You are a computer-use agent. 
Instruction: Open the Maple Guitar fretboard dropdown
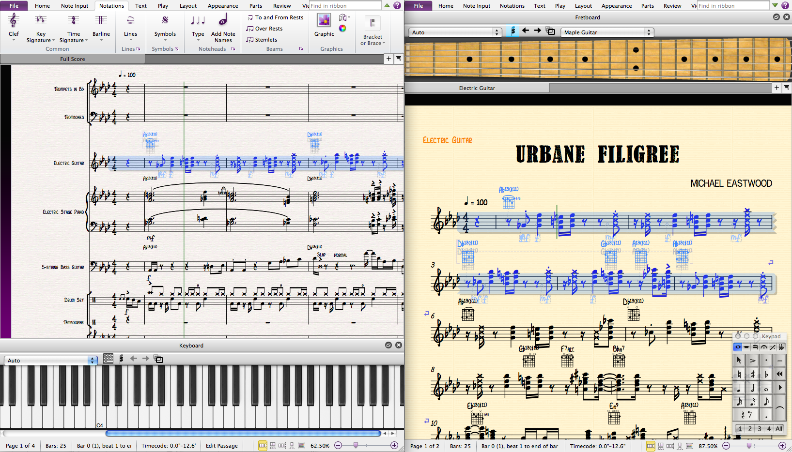(607, 32)
